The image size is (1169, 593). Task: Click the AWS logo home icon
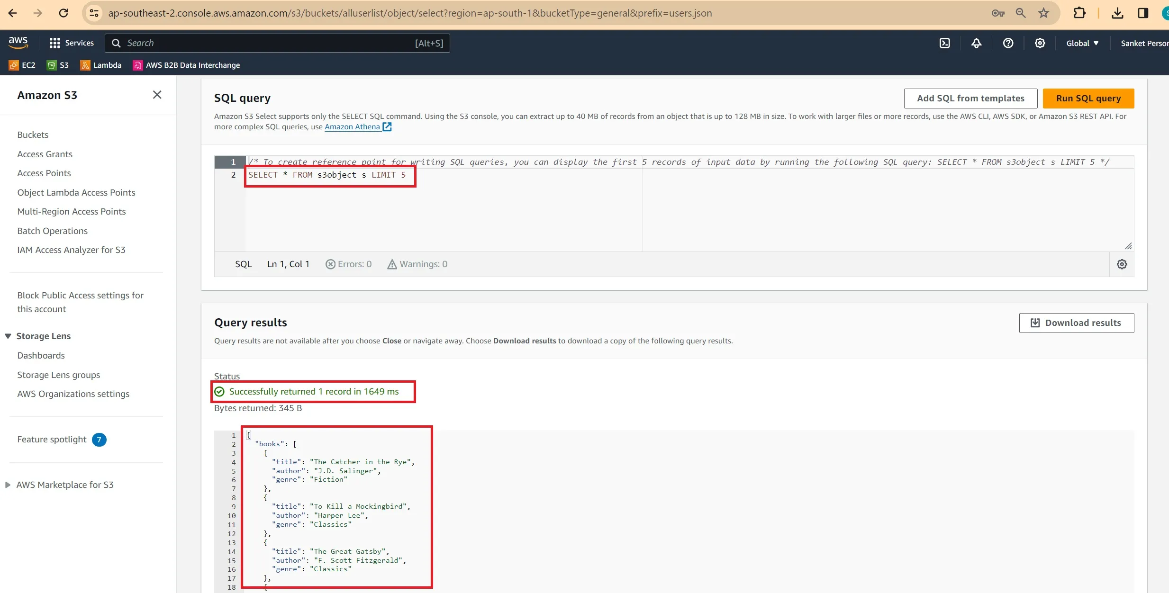[18, 43]
